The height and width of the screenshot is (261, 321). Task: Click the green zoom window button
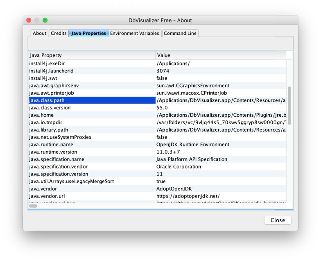tap(45, 20)
